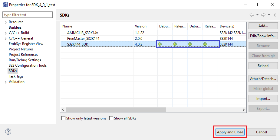Enable Show only latest versions
This screenshot has height=140, width=280.
[x=63, y=118]
